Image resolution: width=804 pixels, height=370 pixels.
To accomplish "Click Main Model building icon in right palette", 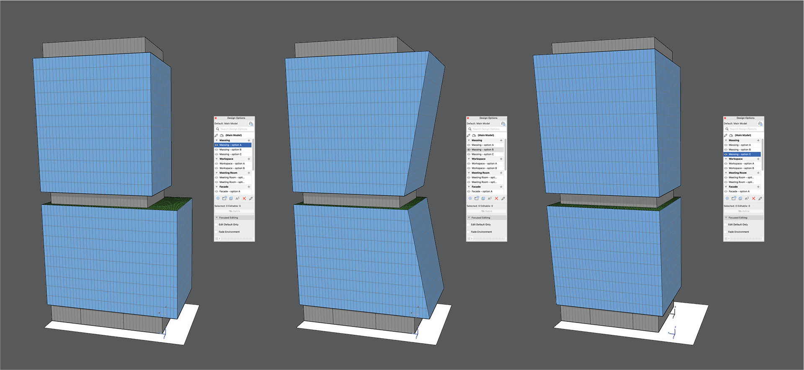I will coord(731,135).
